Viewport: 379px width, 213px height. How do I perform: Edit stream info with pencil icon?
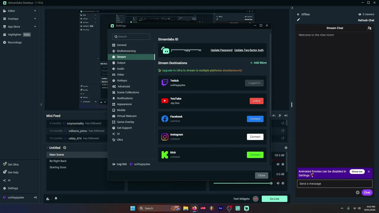298,20
